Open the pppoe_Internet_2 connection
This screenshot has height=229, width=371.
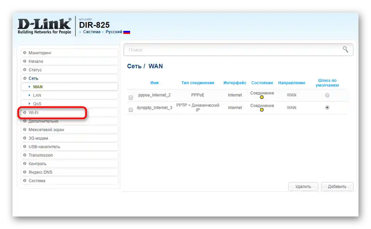(154, 95)
